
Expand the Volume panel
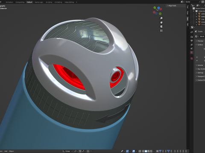pos(200,65)
